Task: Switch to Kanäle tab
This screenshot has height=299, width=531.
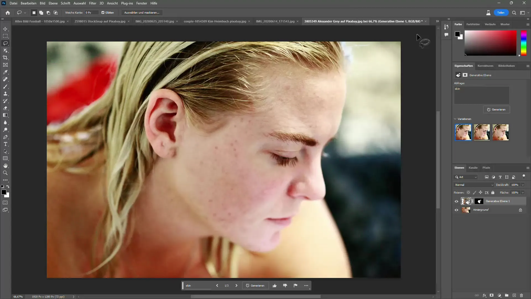Action: (473, 167)
